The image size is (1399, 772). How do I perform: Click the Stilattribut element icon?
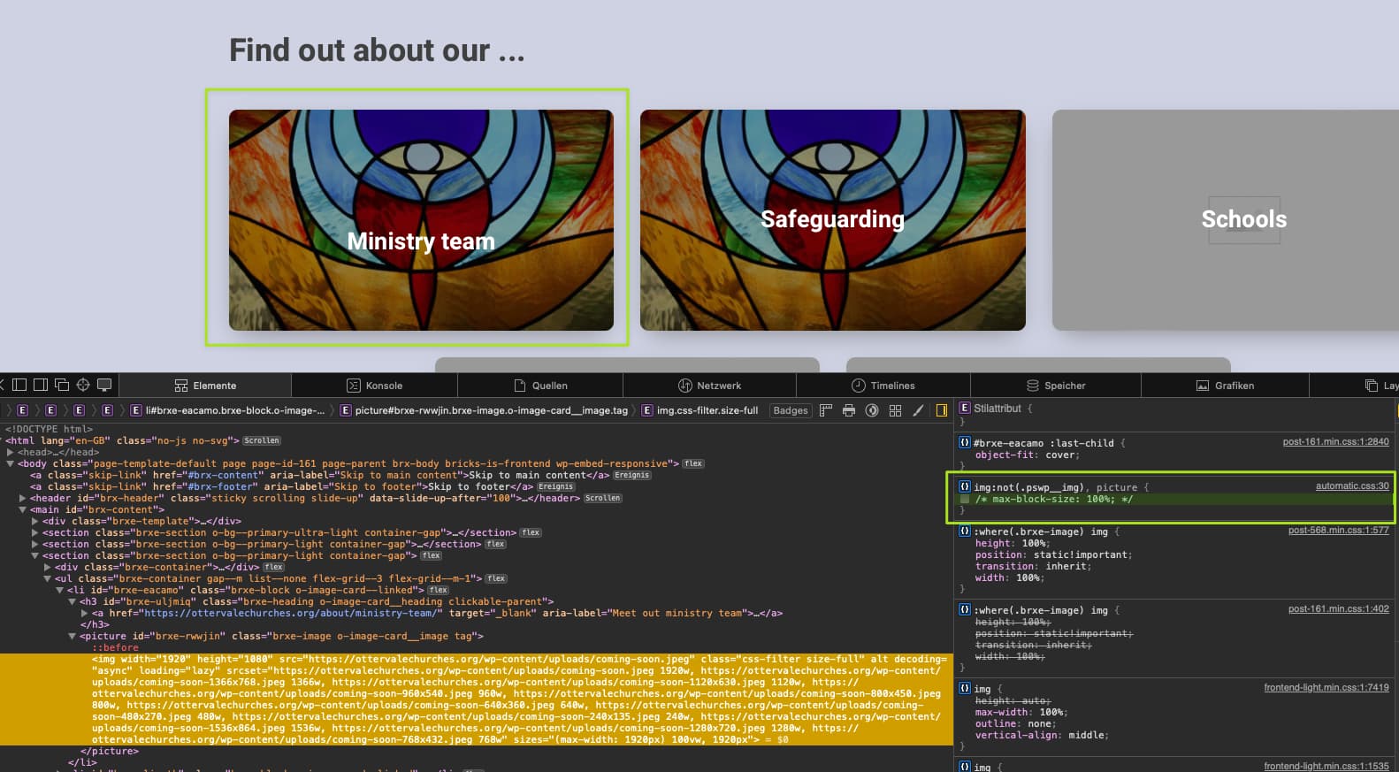(x=965, y=408)
